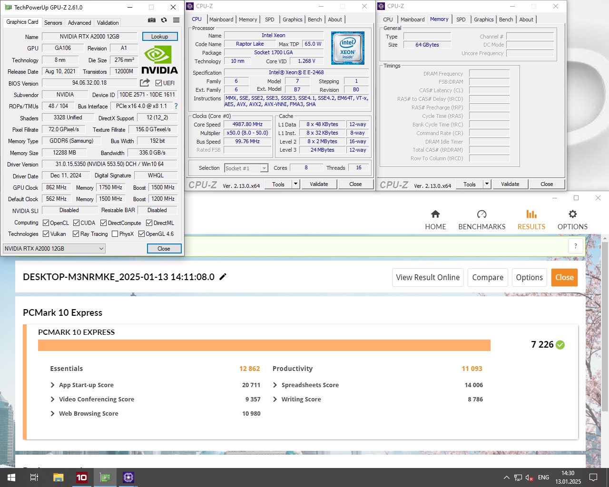Click the Intel Xeon logo in CPU-Z
Image resolution: width=609 pixels, height=487 pixels.
[x=348, y=48]
